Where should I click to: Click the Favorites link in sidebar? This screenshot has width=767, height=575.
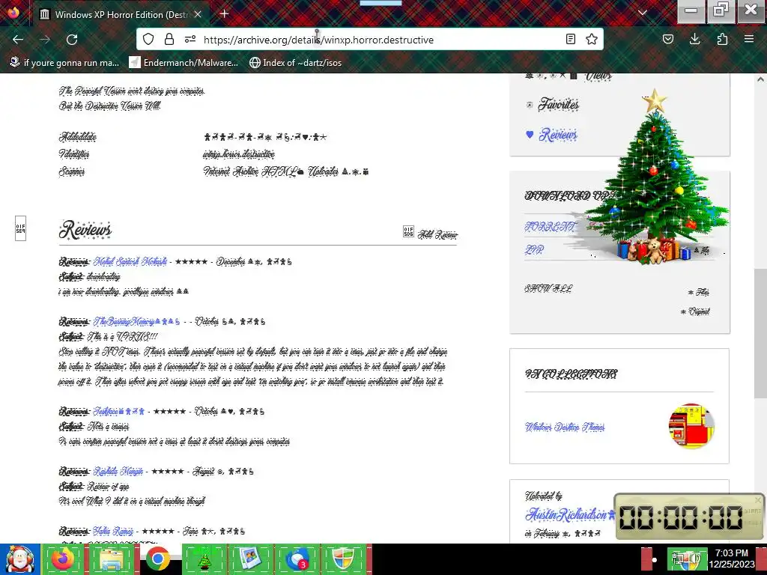coord(559,105)
